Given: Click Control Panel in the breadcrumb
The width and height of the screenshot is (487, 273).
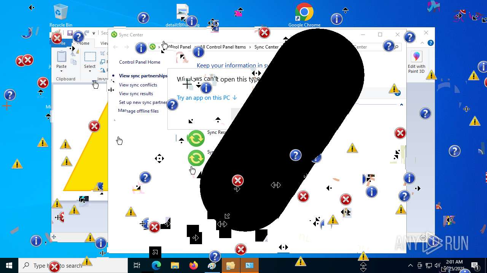Looking at the screenshot, I should pyautogui.click(x=177, y=47).
